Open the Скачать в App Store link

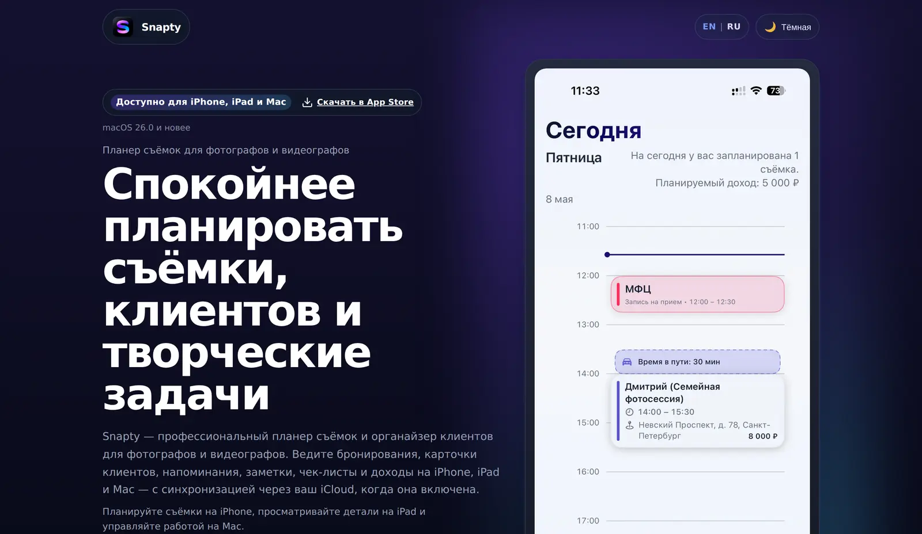tap(365, 102)
